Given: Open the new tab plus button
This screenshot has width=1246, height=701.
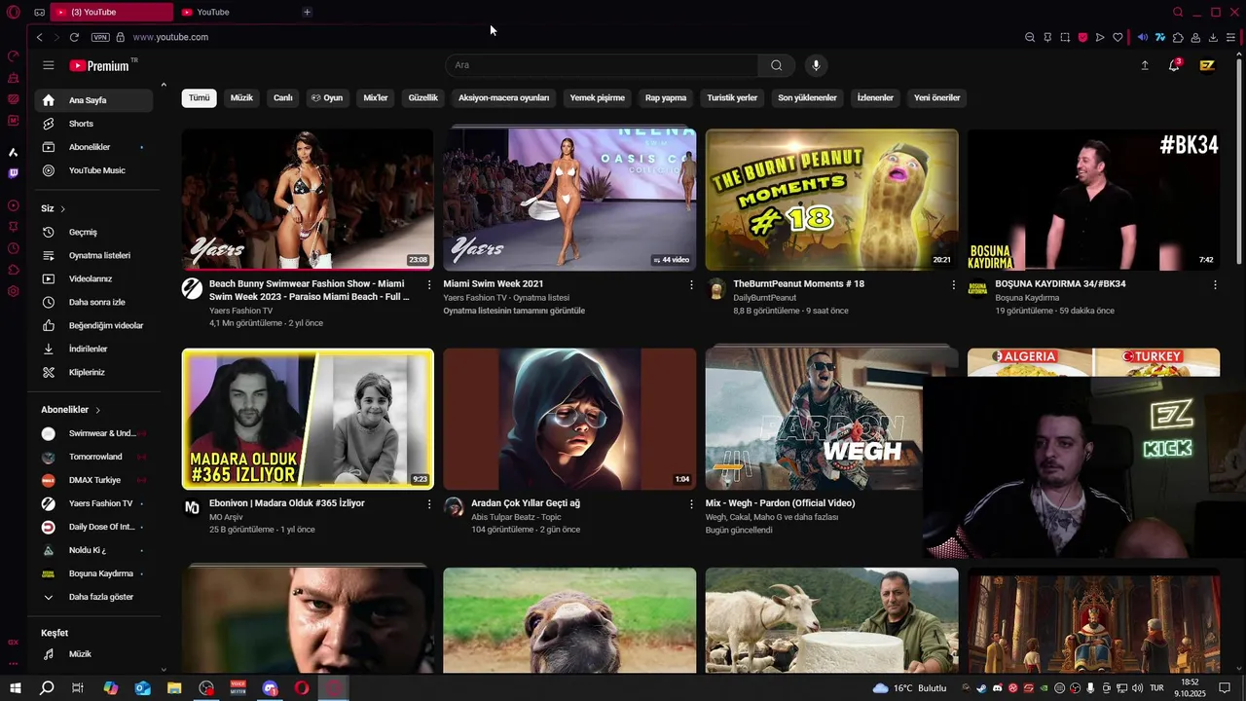Looking at the screenshot, I should pos(307,12).
